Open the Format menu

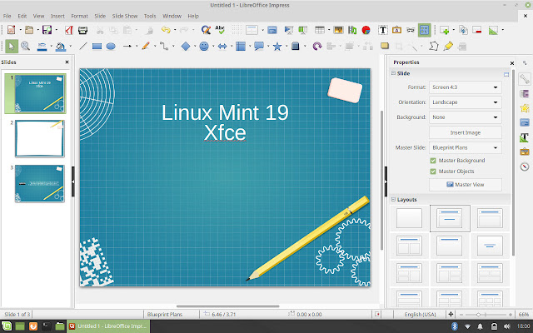(x=80, y=16)
